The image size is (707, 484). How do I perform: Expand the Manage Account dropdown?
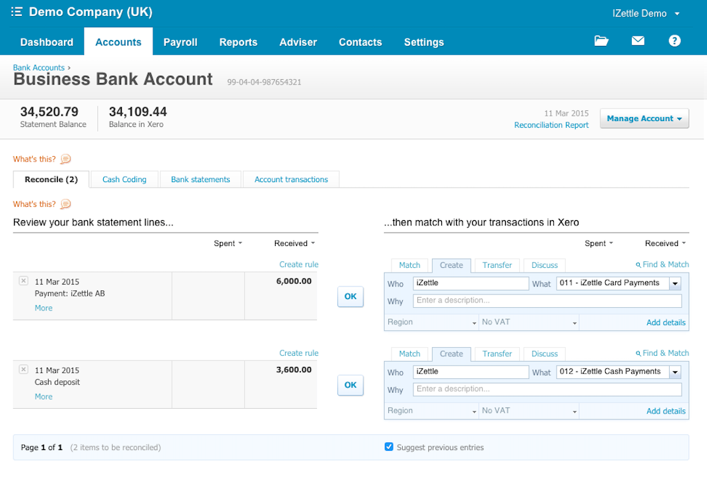click(644, 119)
